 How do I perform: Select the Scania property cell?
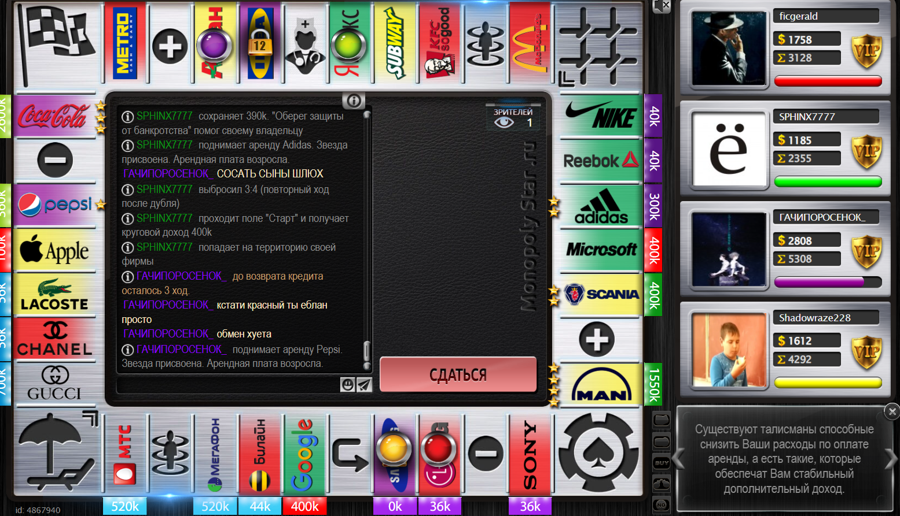point(601,295)
